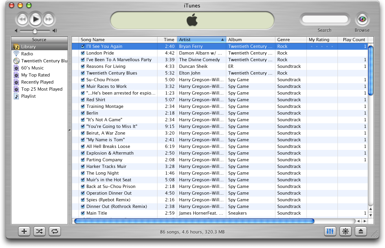Play the selected song
385x248 pixels.
35,18
